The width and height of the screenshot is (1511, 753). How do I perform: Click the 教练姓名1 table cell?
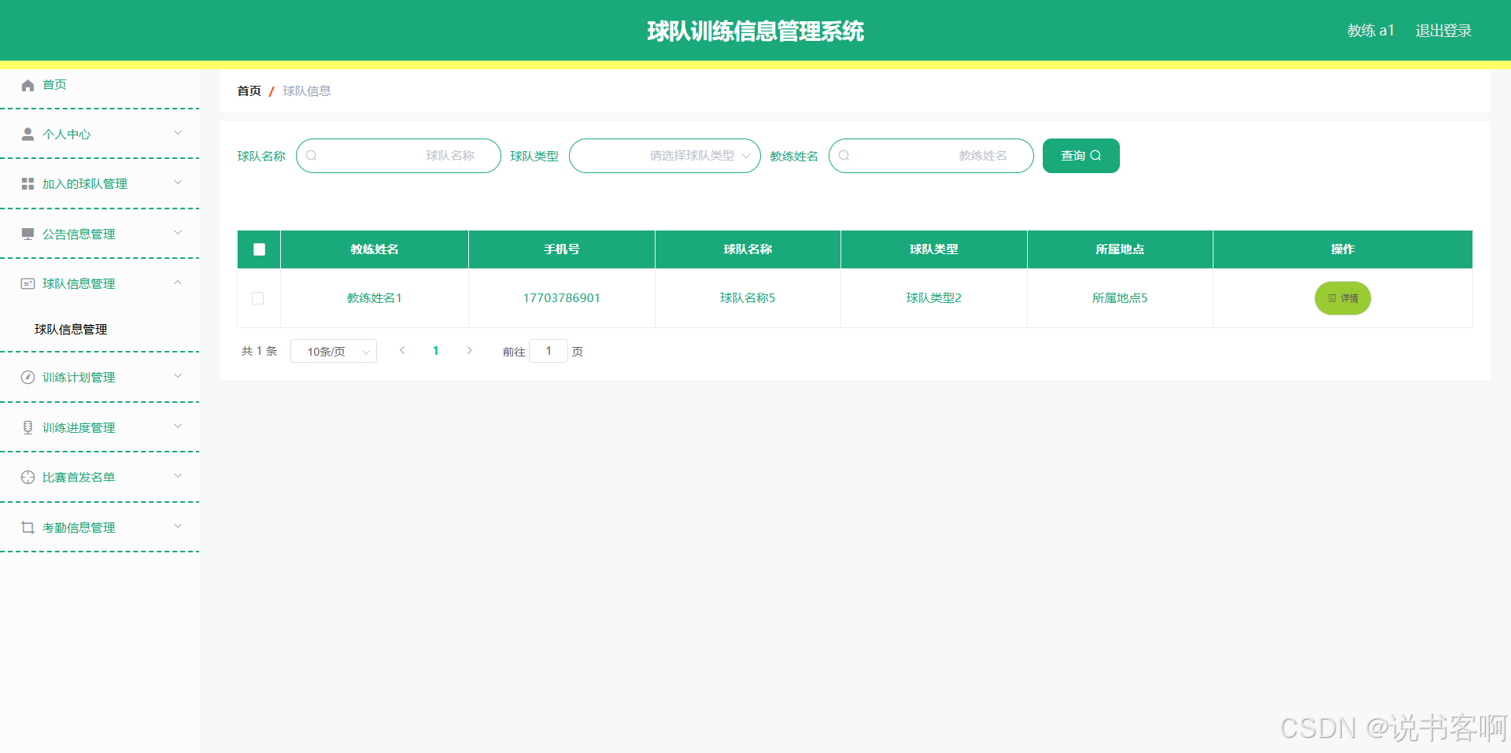pos(375,298)
